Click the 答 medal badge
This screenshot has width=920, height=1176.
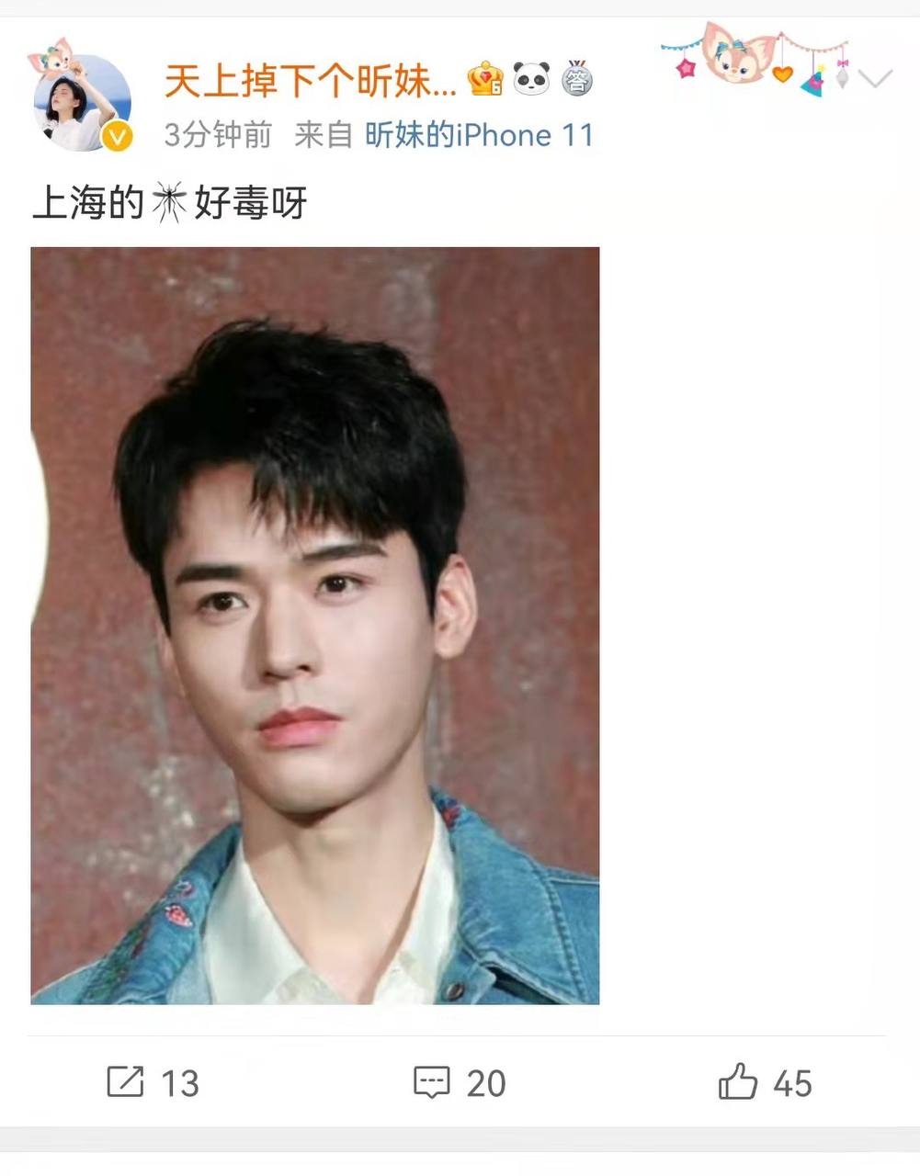click(576, 80)
